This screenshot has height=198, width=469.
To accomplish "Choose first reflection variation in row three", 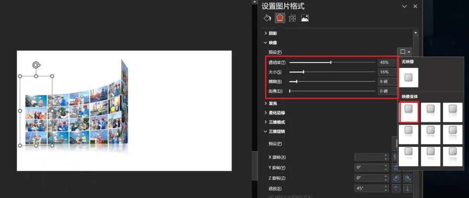I will [x=409, y=156].
